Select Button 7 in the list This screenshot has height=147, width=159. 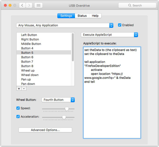pyautogui.click(x=44, y=62)
